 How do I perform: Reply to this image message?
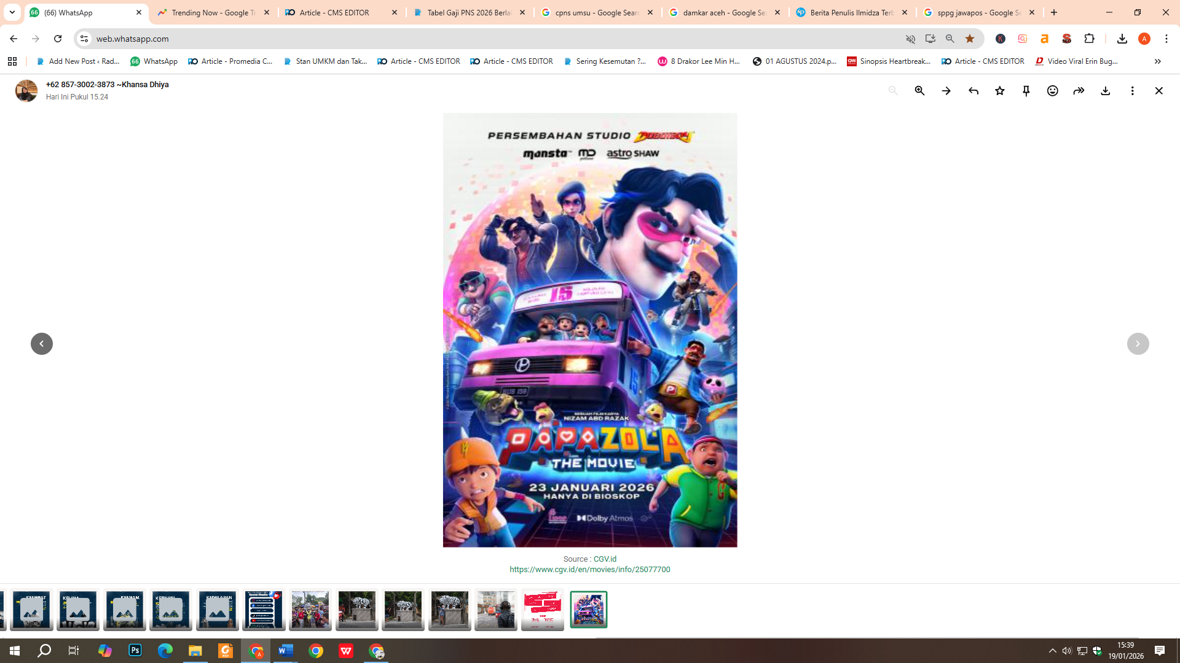(x=974, y=91)
